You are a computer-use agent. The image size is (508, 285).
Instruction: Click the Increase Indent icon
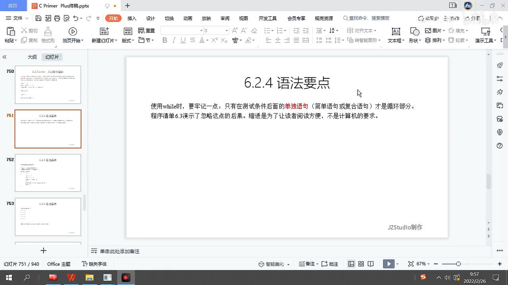click(306, 30)
